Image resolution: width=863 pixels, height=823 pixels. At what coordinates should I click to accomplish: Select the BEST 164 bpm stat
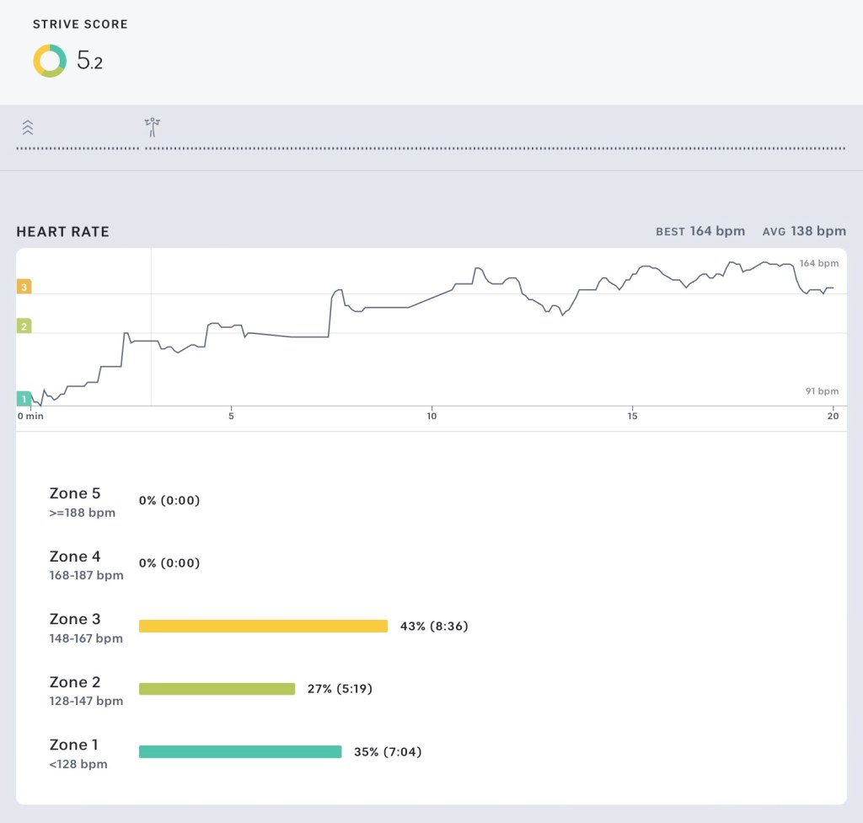coord(700,231)
